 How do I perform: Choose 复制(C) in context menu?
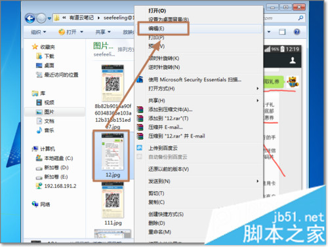(x=156, y=202)
